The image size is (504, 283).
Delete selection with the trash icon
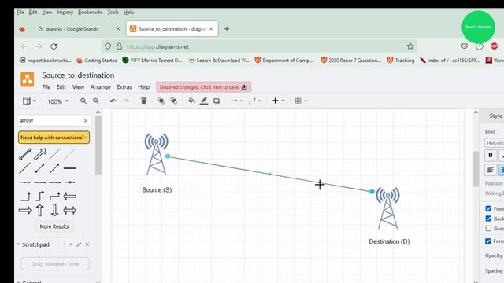[143, 101]
